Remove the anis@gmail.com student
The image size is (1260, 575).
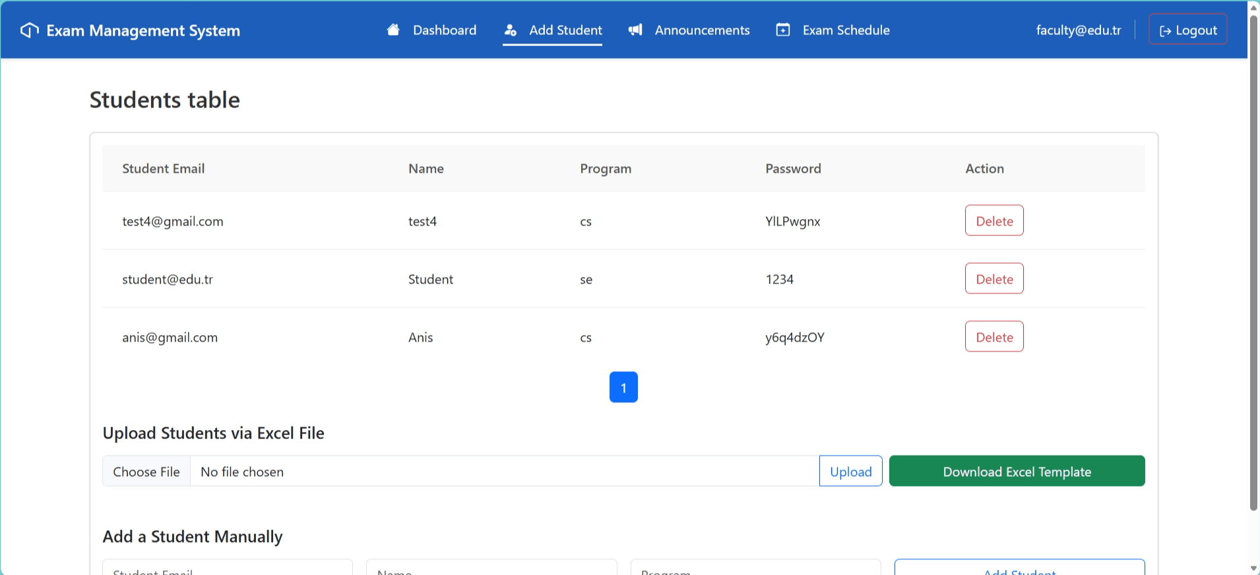994,337
